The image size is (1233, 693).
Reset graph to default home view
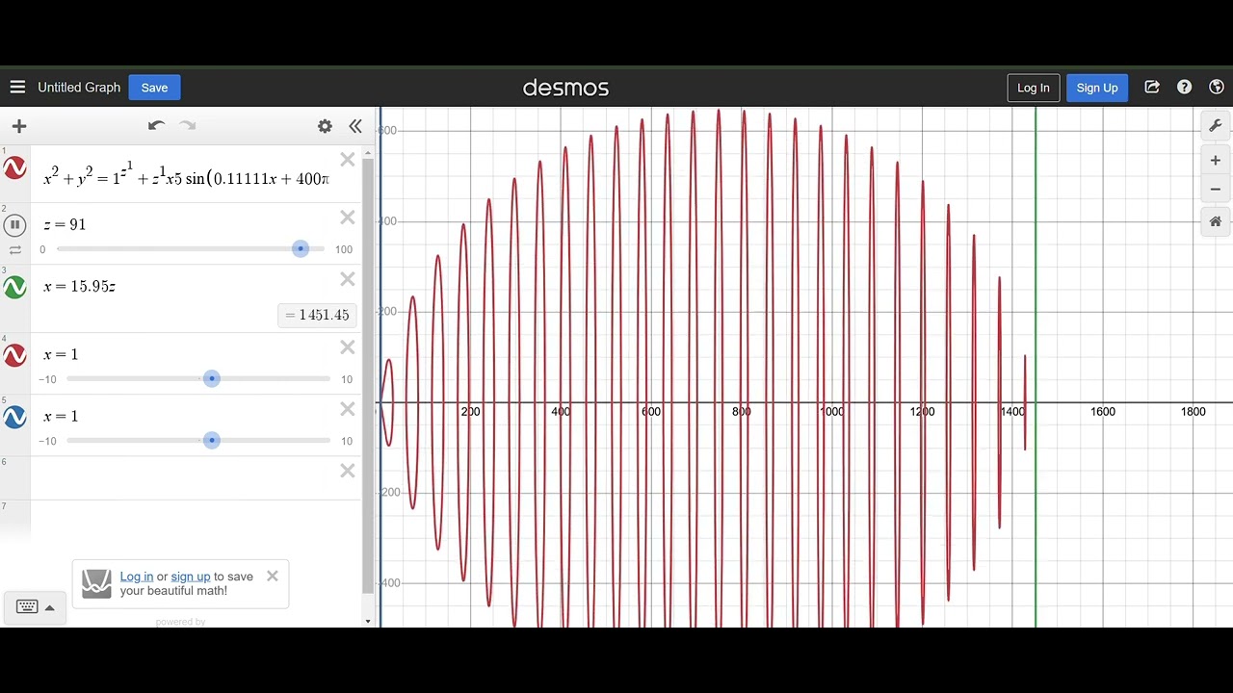point(1215,221)
